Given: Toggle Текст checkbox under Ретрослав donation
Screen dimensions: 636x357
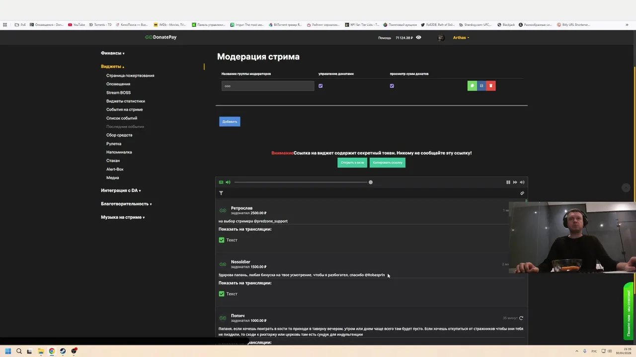Looking at the screenshot, I should 222,240.
